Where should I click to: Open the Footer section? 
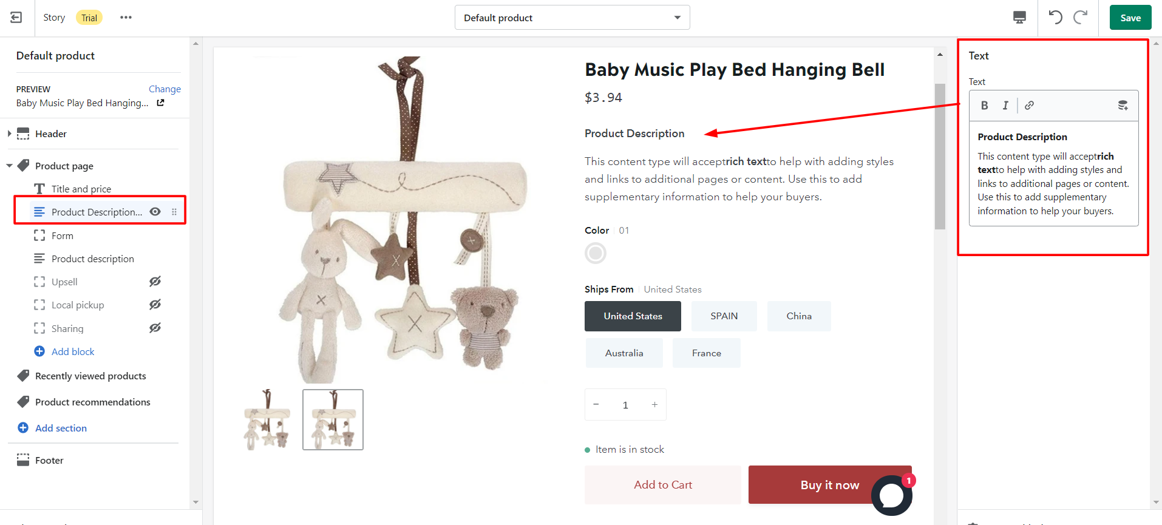click(49, 460)
